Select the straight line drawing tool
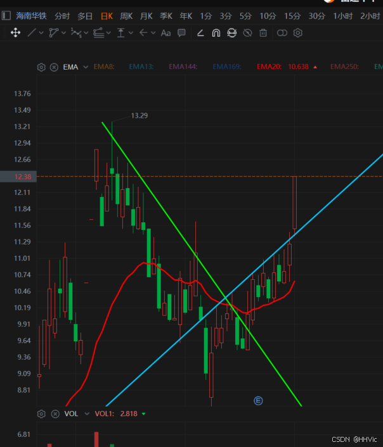The image size is (383, 447). (x=32, y=33)
